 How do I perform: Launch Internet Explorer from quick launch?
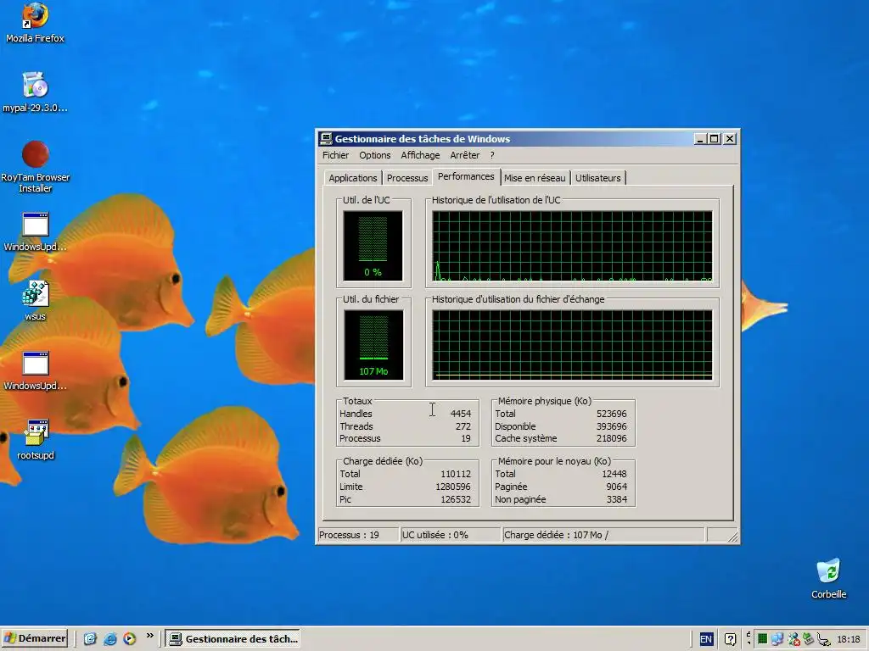pyautogui.click(x=110, y=639)
